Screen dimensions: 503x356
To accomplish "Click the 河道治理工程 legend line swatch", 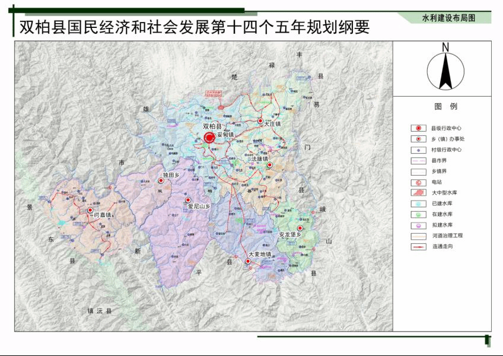I will pos(419,236).
